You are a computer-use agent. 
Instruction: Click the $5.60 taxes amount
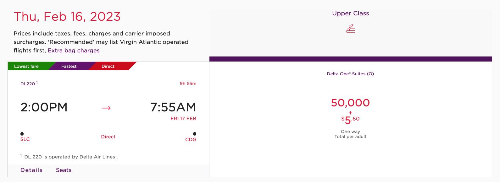[x=350, y=120]
